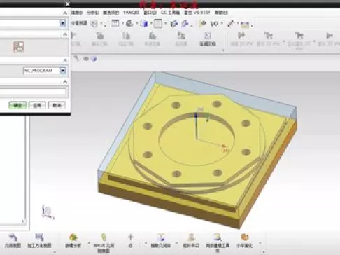Click the name input field in dialog
The width and height of the screenshot is (340, 255).
[33, 91]
